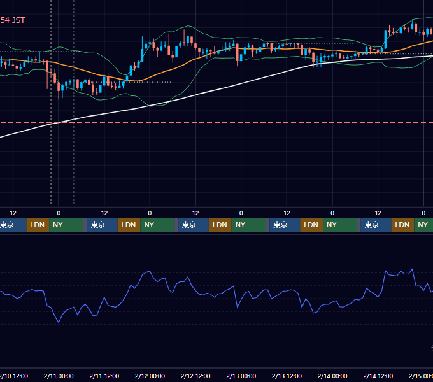
Task: Click the 2/13 12:00 date label
Action: [287, 376]
